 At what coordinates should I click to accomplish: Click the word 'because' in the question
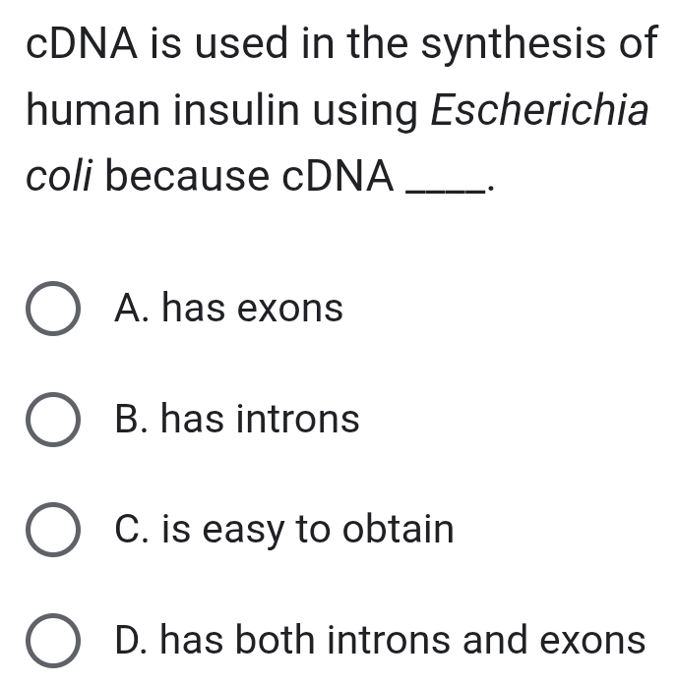(x=187, y=175)
